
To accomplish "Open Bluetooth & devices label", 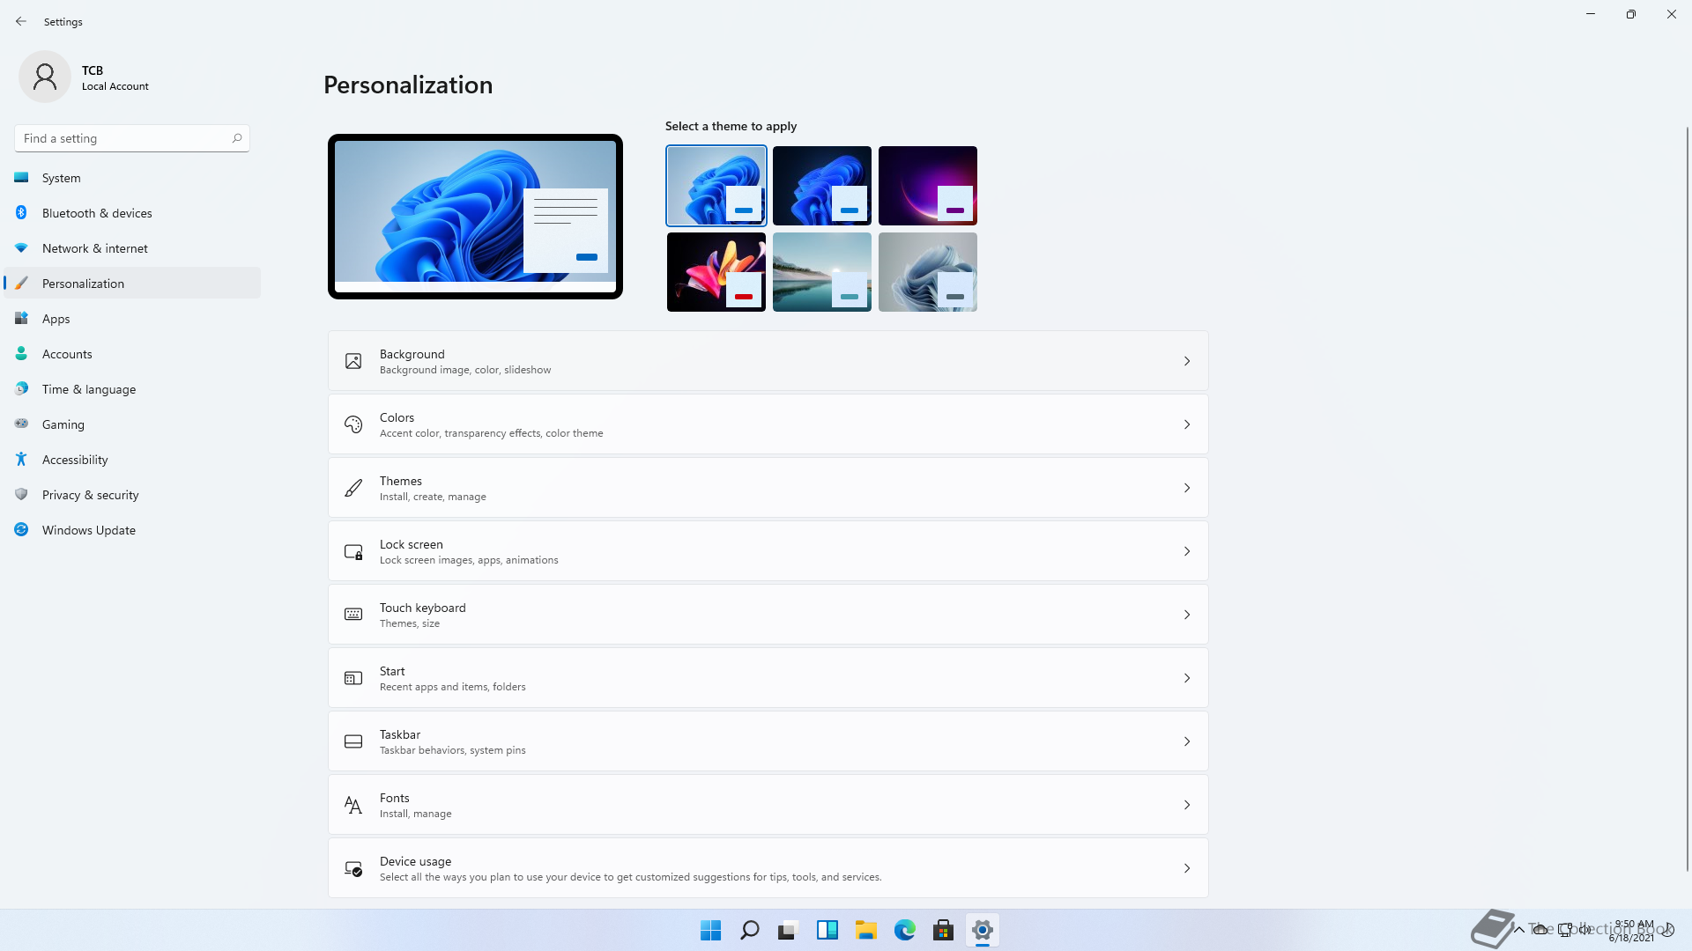I will [97, 213].
